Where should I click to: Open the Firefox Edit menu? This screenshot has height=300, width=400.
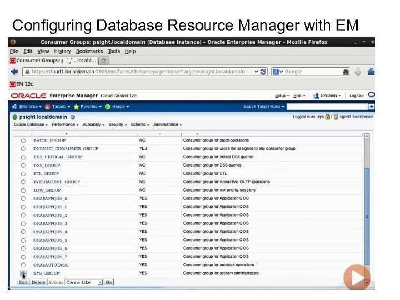[28, 51]
